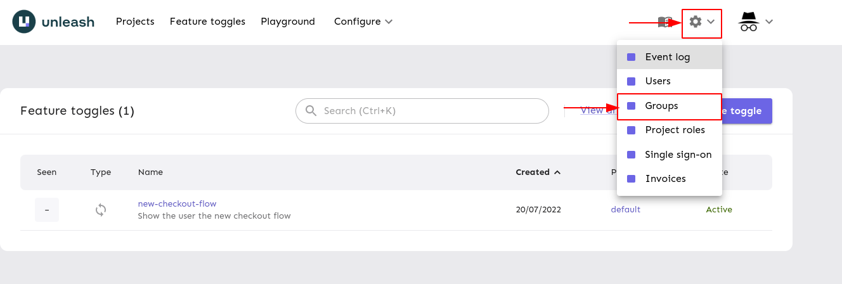Click the square icon beside Event log

631,57
